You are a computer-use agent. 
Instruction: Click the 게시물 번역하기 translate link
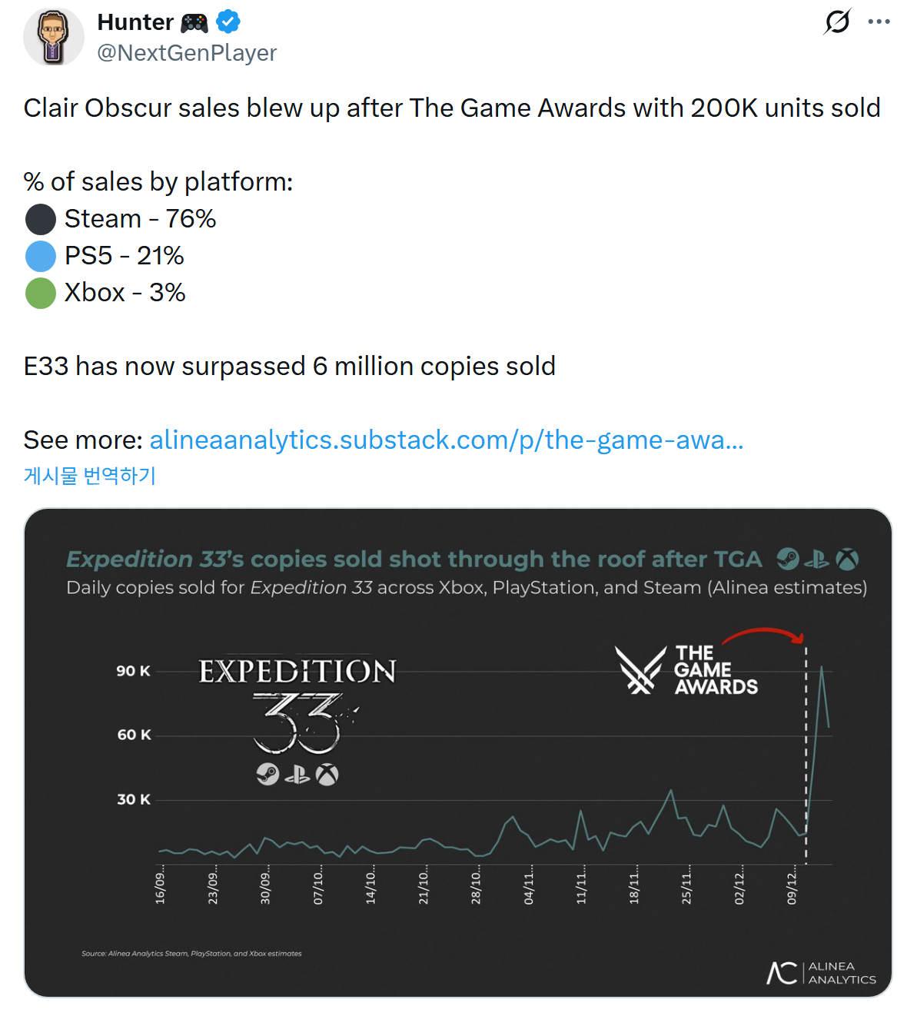click(90, 476)
